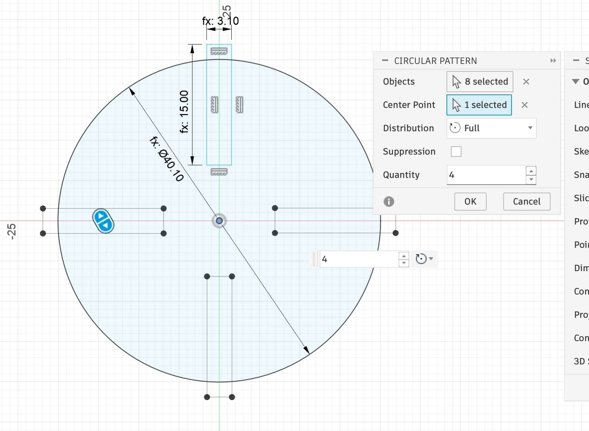Clear the Objects selection

click(x=526, y=82)
